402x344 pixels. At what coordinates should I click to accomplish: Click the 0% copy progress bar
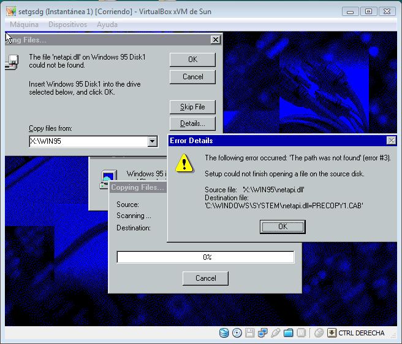(205, 257)
